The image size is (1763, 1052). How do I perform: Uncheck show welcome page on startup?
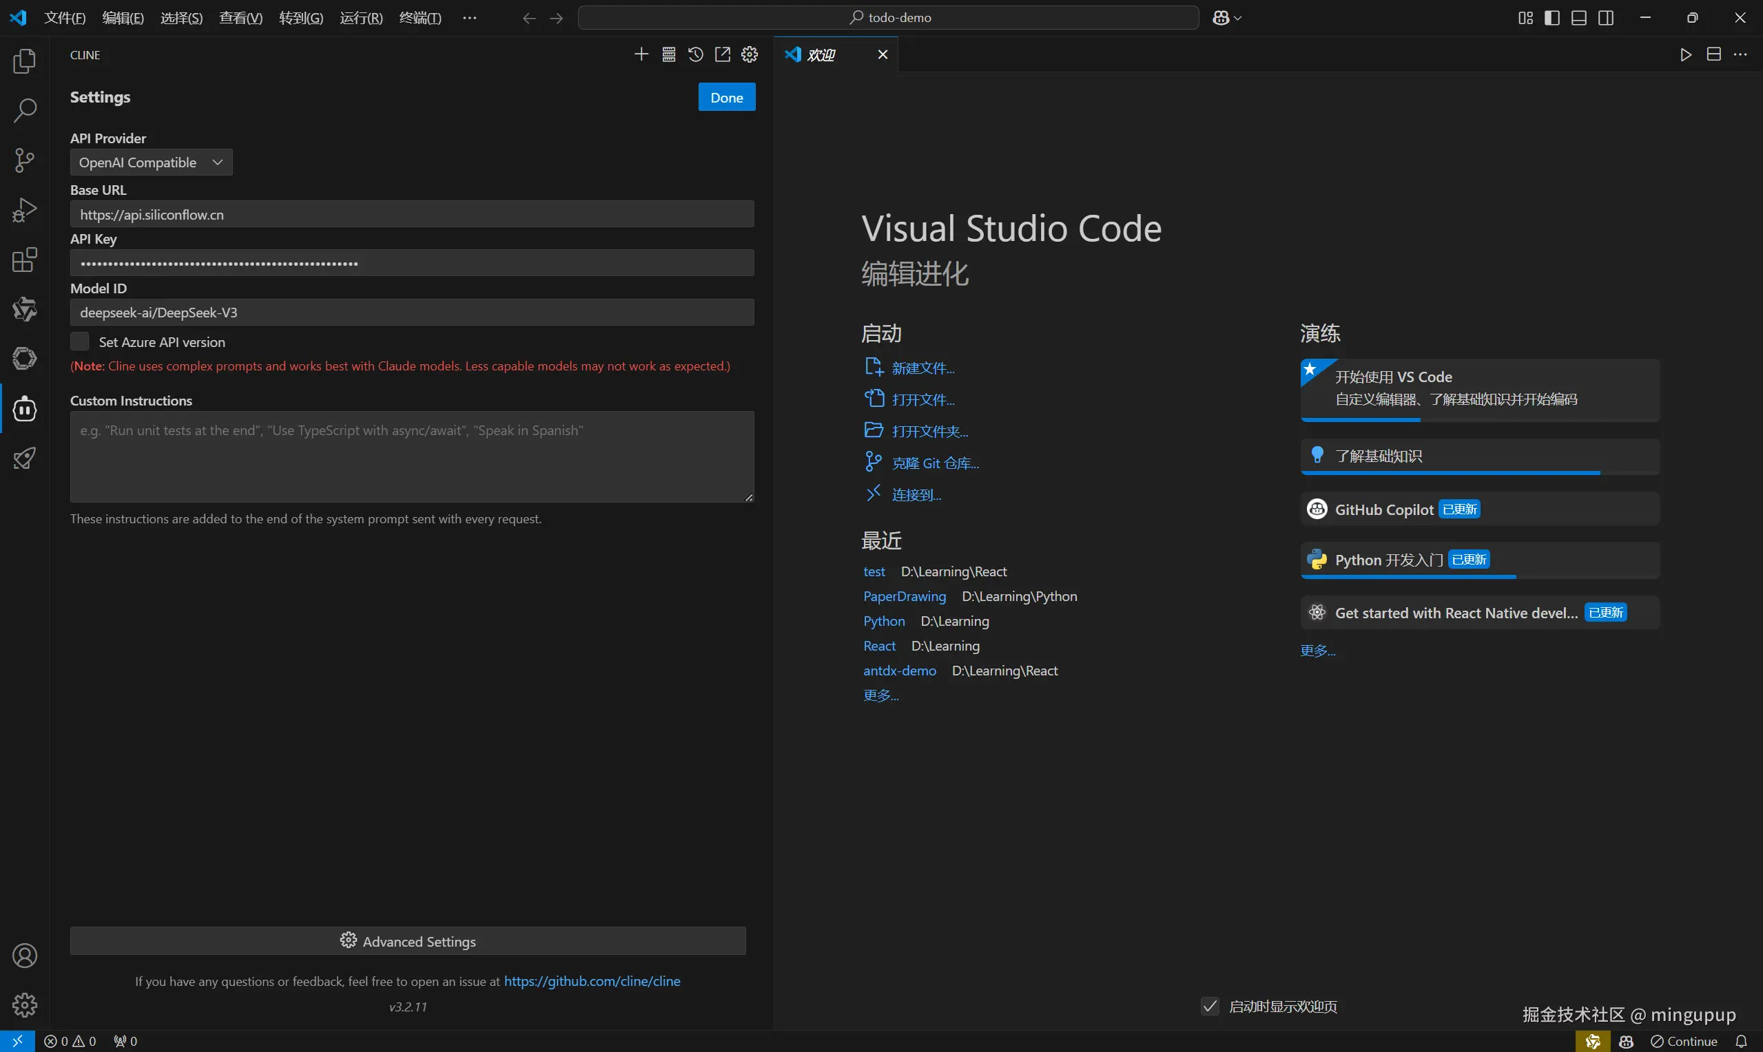[x=1210, y=1006]
